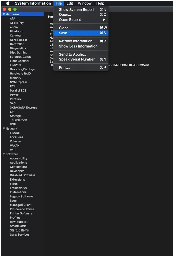Choose Show Less Information option
174x257 pixels.
click(78, 46)
